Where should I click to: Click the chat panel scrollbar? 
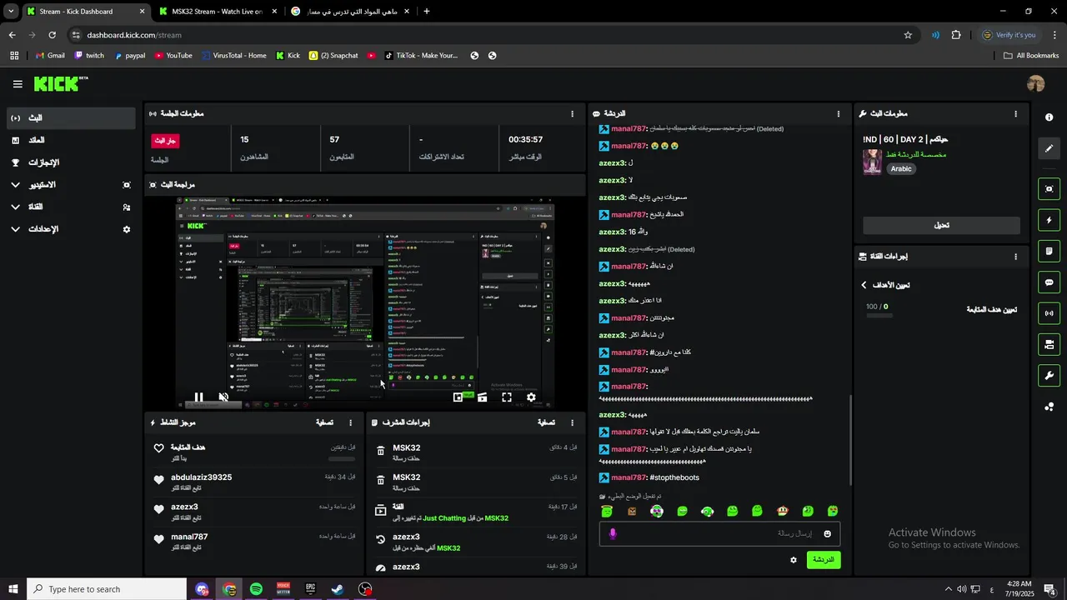[x=850, y=440]
